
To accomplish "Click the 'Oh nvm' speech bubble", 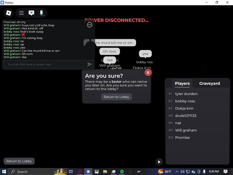I will (x=110, y=51).
